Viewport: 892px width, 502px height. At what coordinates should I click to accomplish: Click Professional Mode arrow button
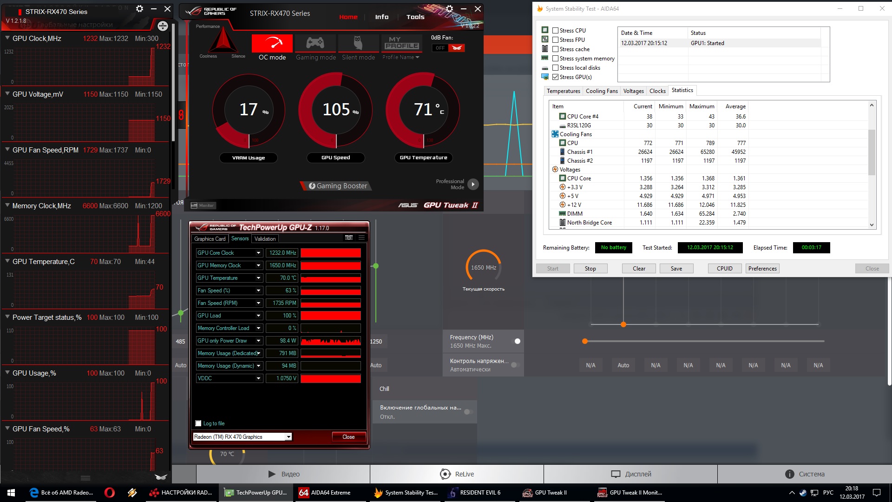473,184
